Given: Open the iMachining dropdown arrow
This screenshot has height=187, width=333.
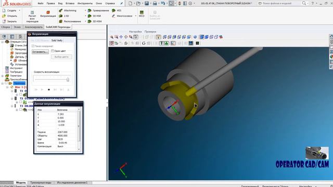Looking at the screenshot, I should [85, 10].
